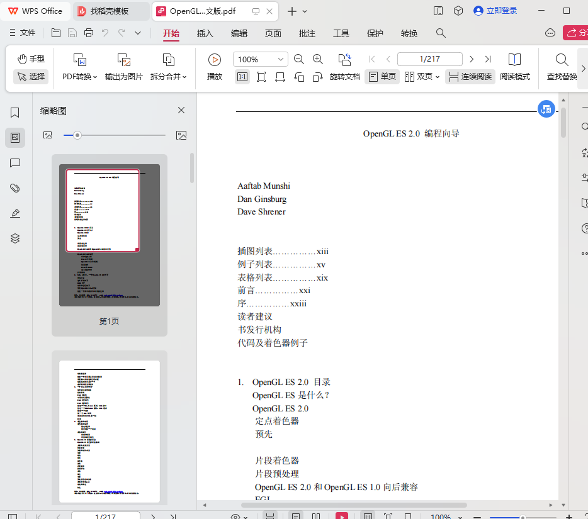Select the second page thumbnail
The height and width of the screenshot is (519, 588).
[x=110, y=431]
